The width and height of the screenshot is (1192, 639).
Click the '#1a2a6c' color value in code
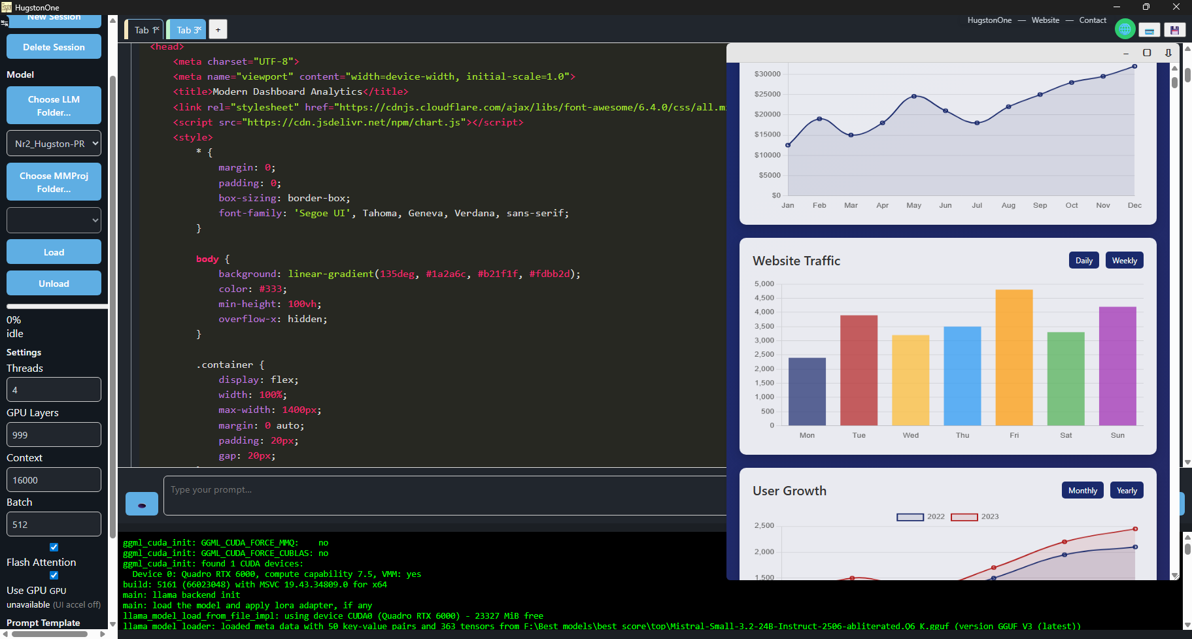pos(446,274)
